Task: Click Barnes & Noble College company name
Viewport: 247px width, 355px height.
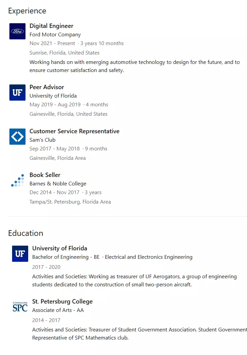Action: [x=58, y=184]
